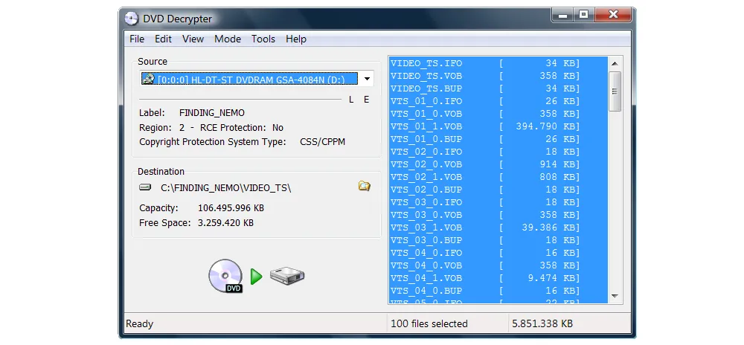744x345 pixels.
Task: Click the source drive disc icon
Action: click(149, 79)
